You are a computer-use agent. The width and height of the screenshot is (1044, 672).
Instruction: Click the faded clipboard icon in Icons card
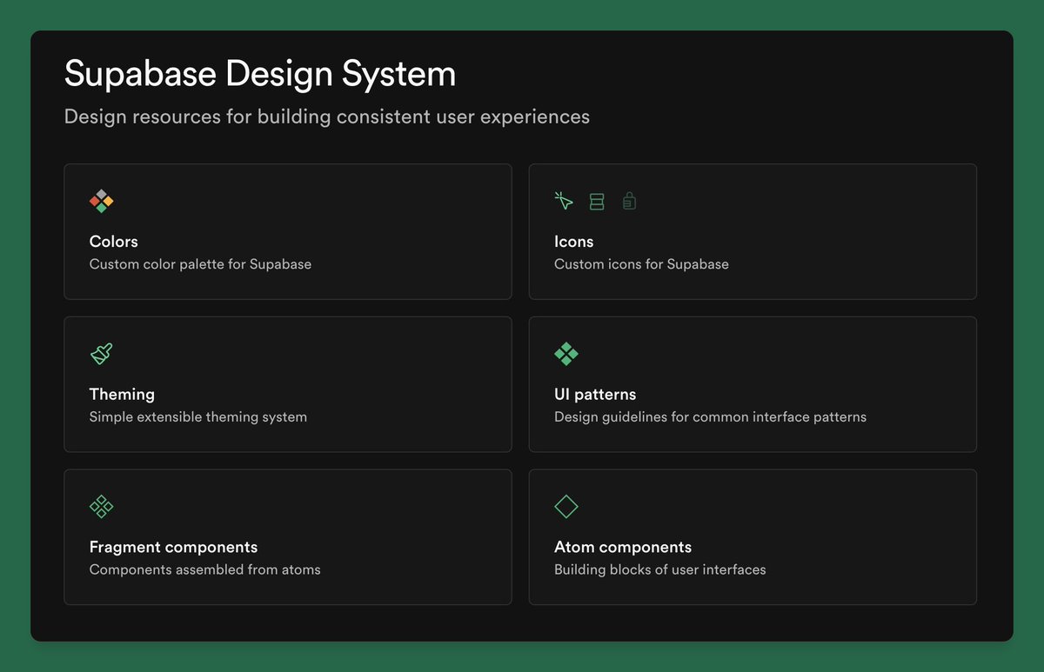pyautogui.click(x=629, y=202)
